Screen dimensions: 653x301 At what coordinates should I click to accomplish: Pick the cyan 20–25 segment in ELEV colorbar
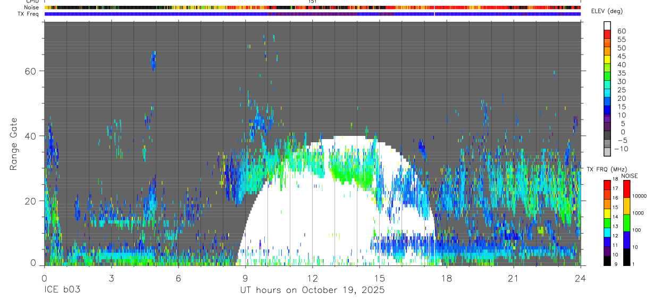tap(607, 92)
